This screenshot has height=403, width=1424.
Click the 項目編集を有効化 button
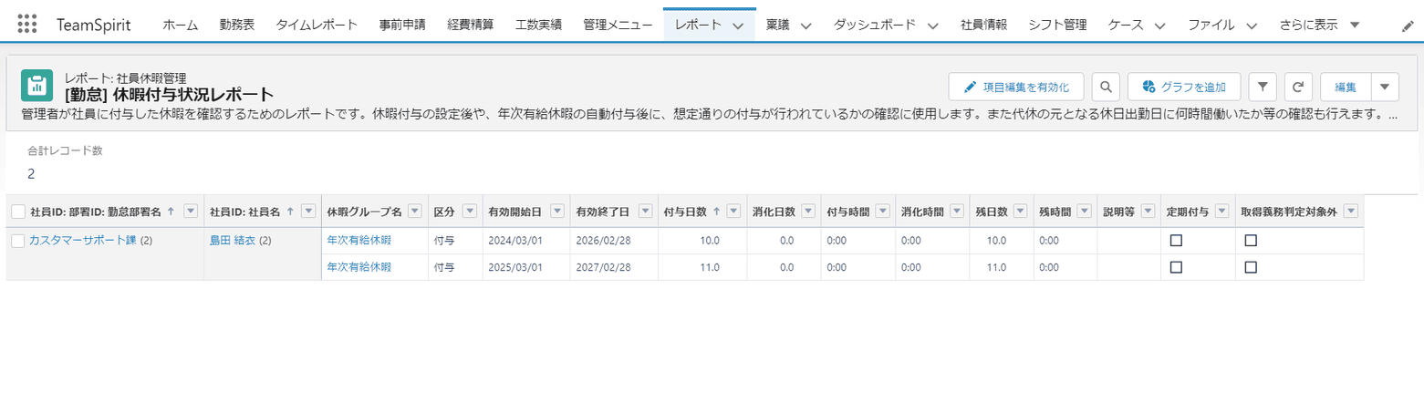pos(1016,87)
